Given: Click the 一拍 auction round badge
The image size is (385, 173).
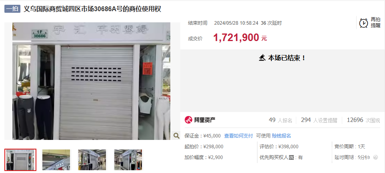Looking at the screenshot, I should 12,9.
